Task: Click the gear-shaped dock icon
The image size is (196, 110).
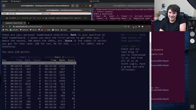Action: coord(192,34)
